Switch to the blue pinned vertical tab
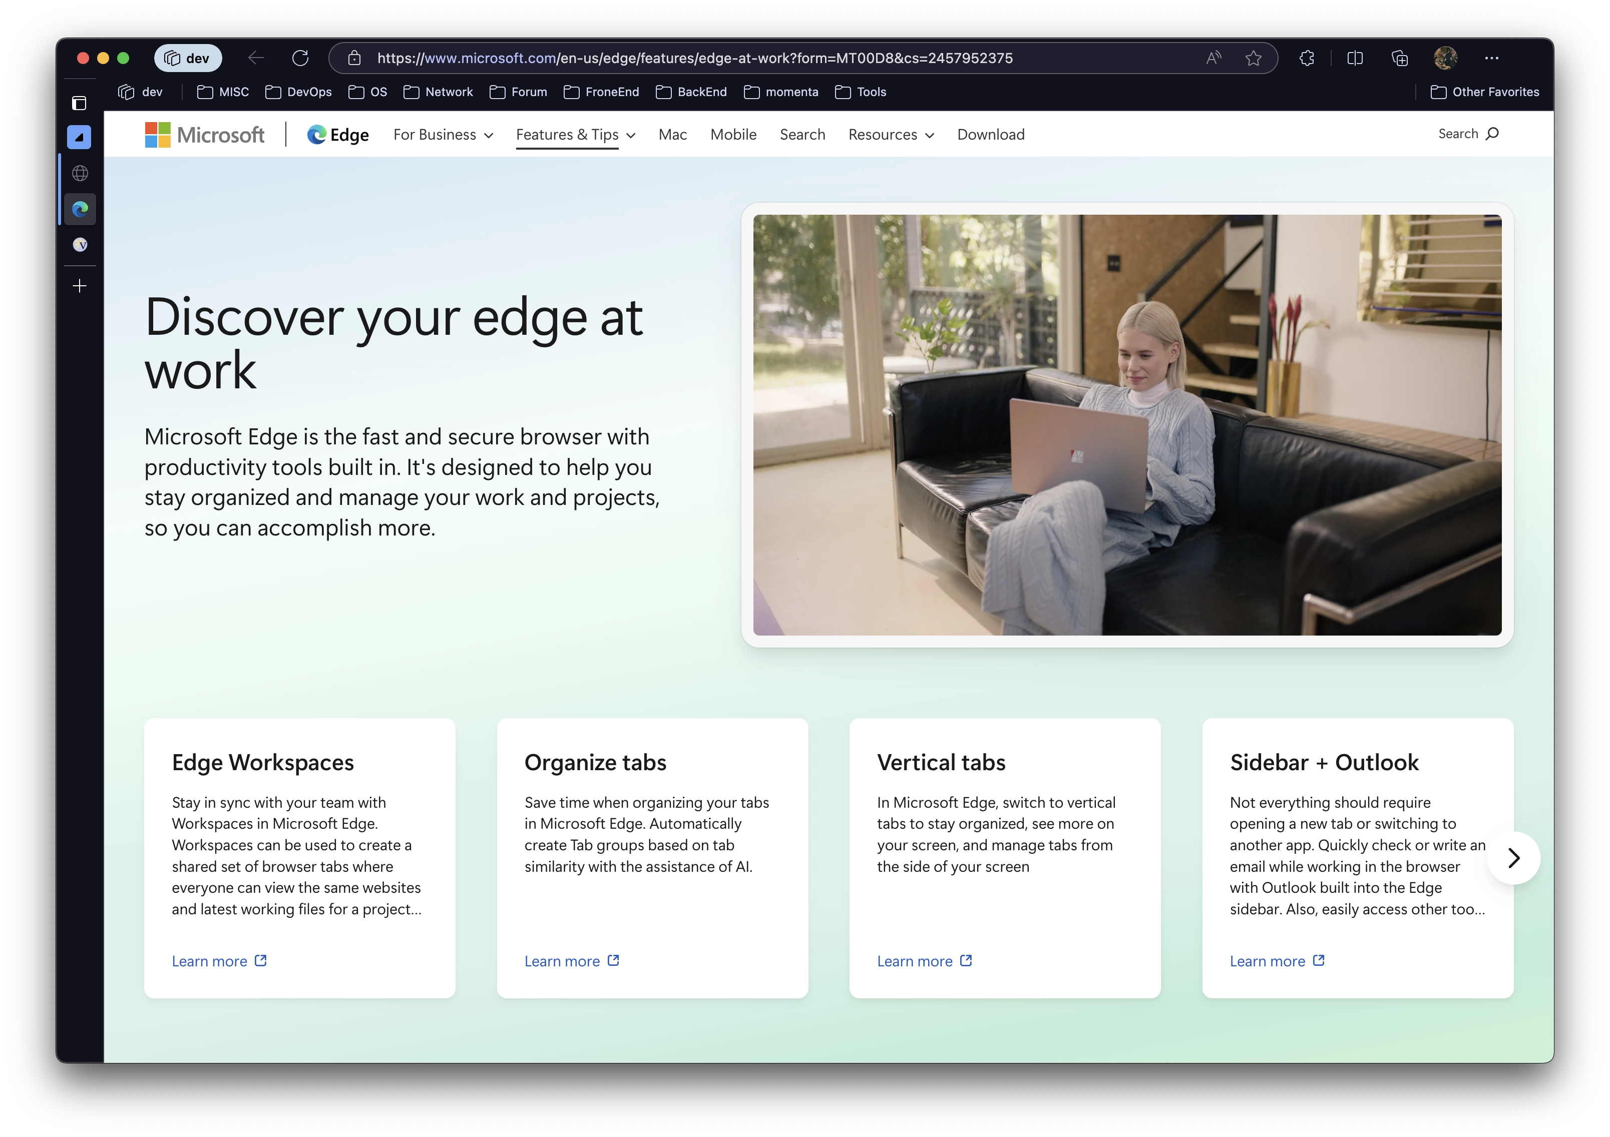Image resolution: width=1610 pixels, height=1137 pixels. [79, 138]
